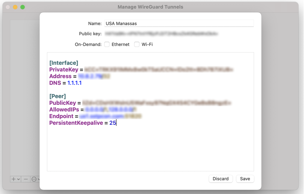Click the yellow minimize window button
This screenshot has width=304, height=194.
15,7
